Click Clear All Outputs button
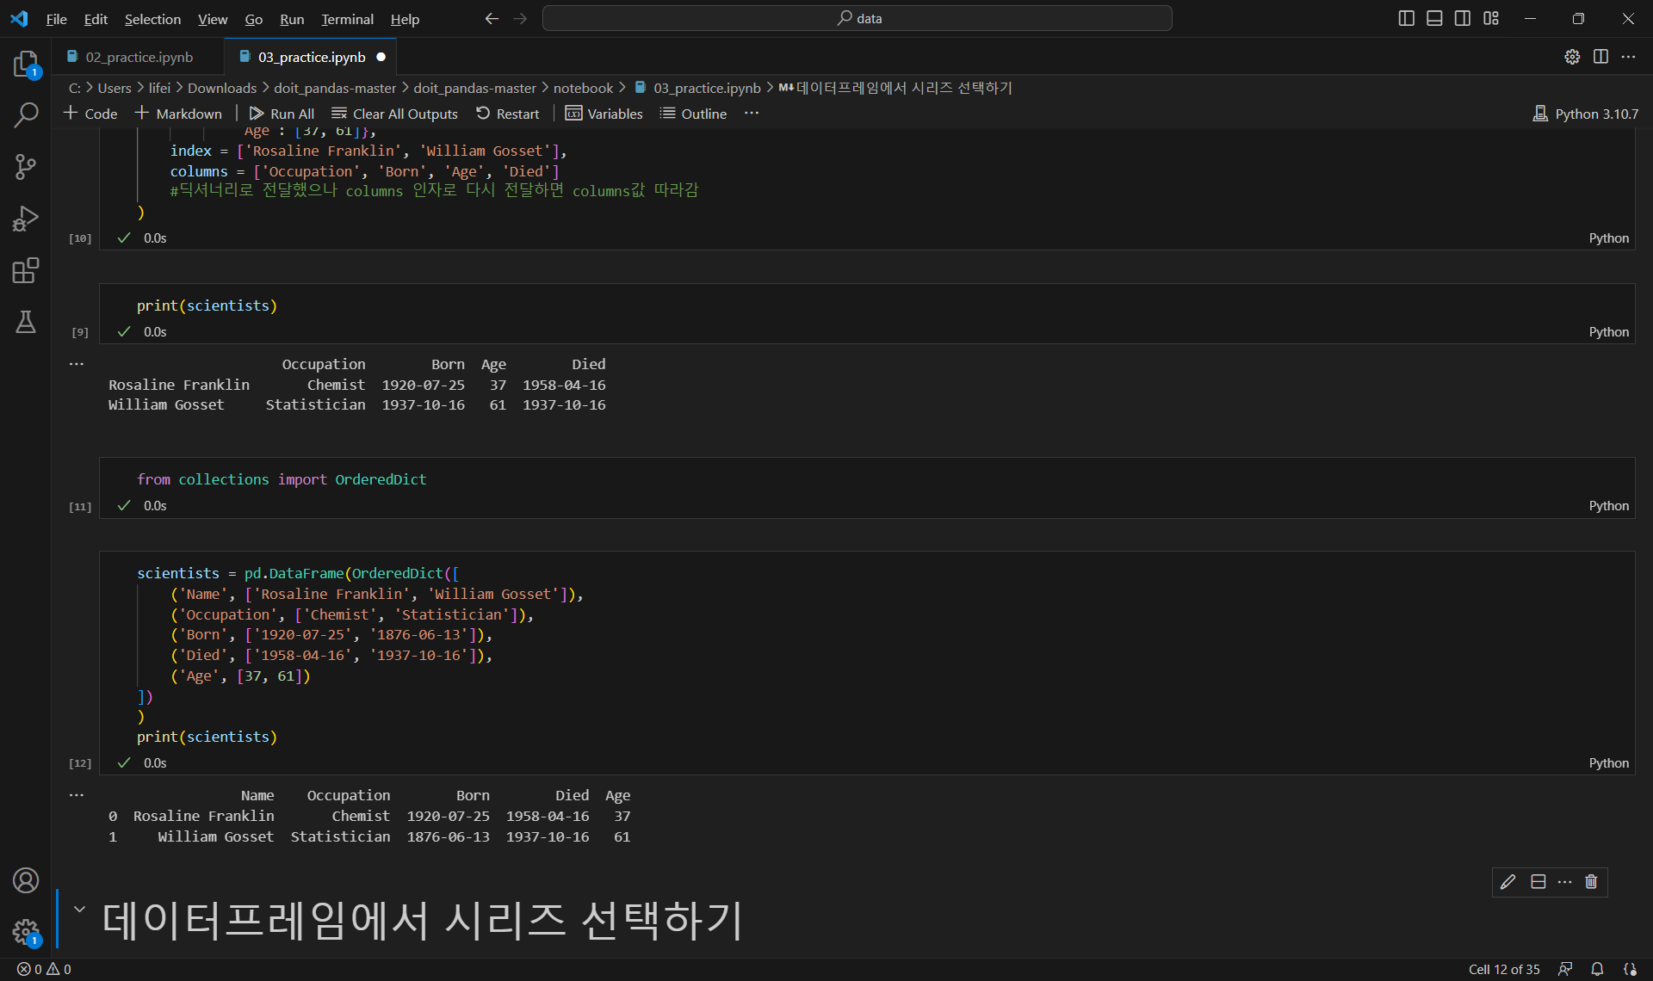This screenshot has width=1653, height=981. click(x=395, y=114)
